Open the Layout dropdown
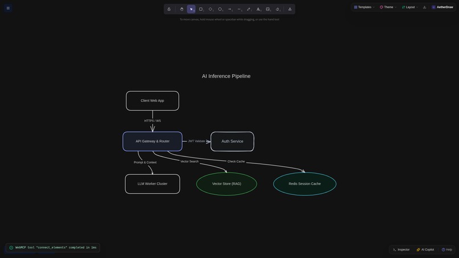This screenshot has height=258, width=459. 410,7
